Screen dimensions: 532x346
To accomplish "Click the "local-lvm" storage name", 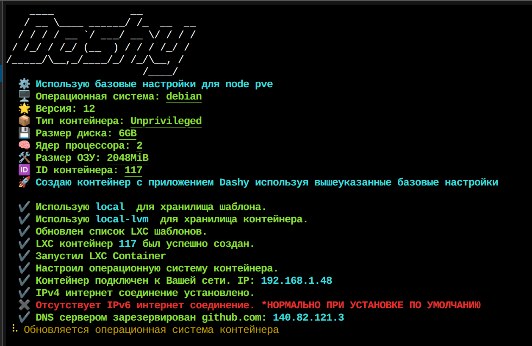I will coord(122,219).
